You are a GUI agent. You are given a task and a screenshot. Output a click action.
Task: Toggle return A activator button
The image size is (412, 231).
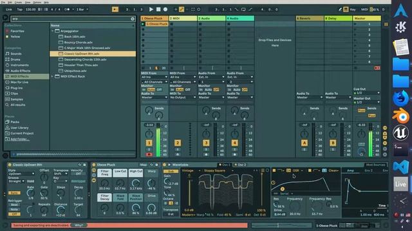pyautogui.click(x=304, y=143)
